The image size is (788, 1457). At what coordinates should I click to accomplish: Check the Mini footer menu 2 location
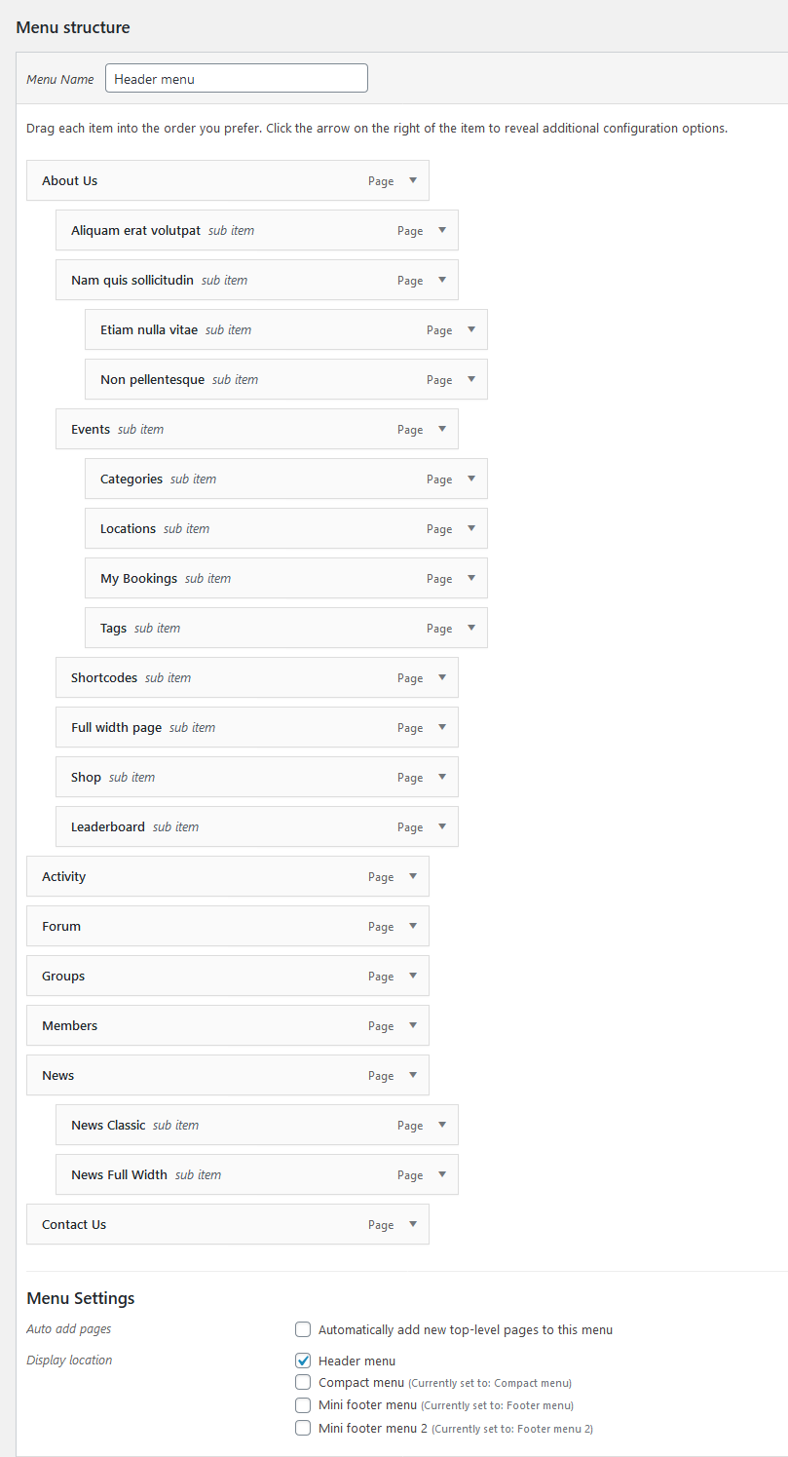coord(303,1428)
